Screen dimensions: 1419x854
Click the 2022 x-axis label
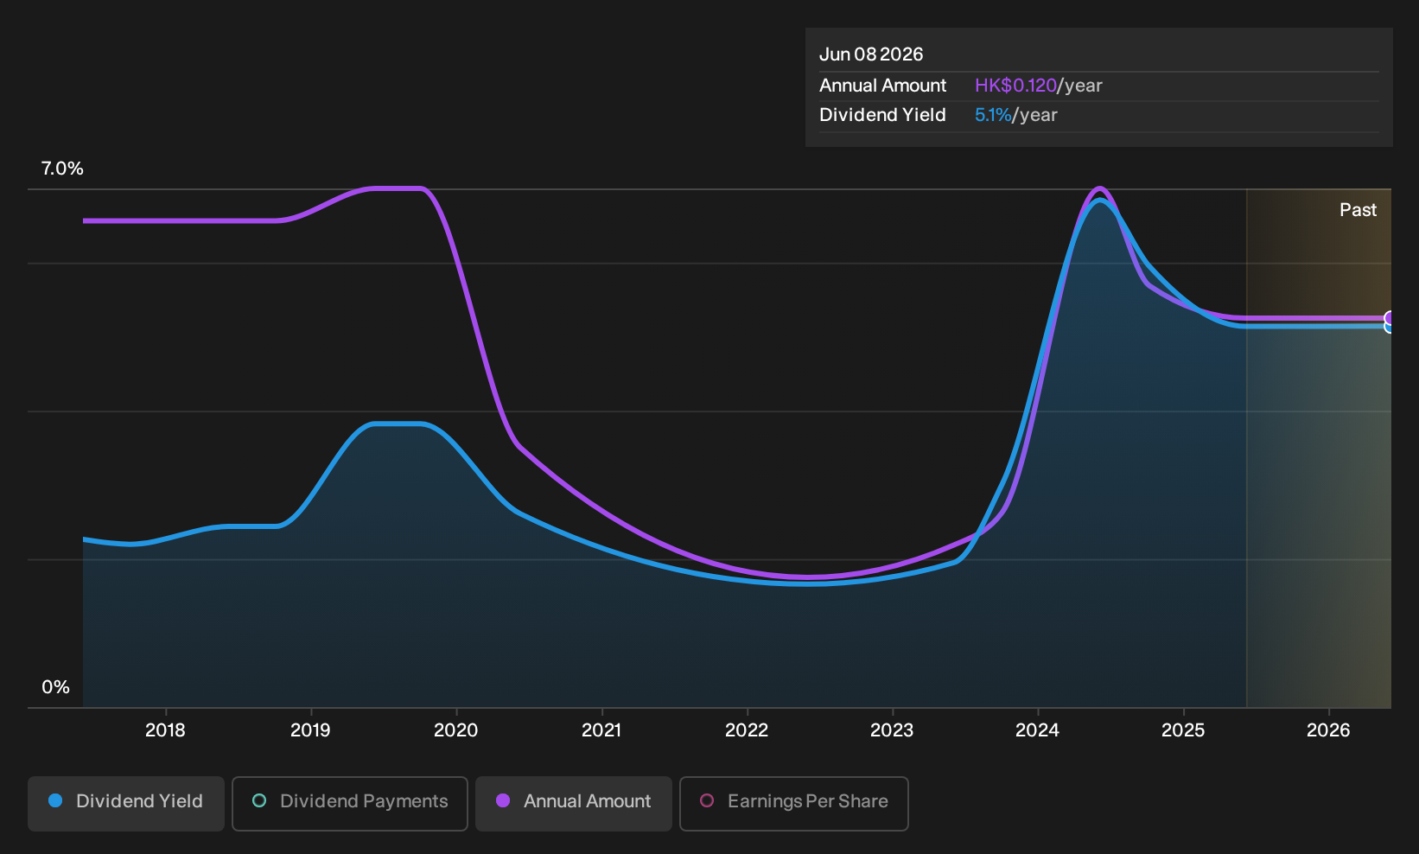coord(747,730)
